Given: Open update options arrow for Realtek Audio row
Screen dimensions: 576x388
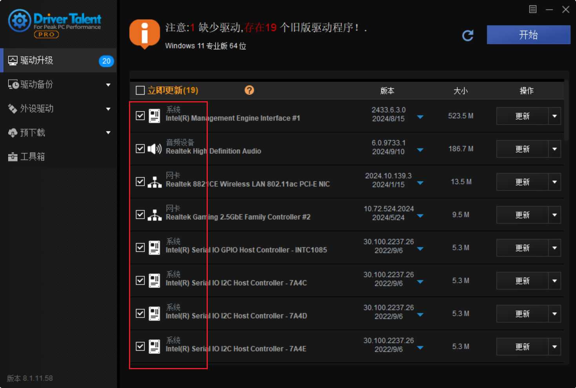Looking at the screenshot, I should point(554,149).
